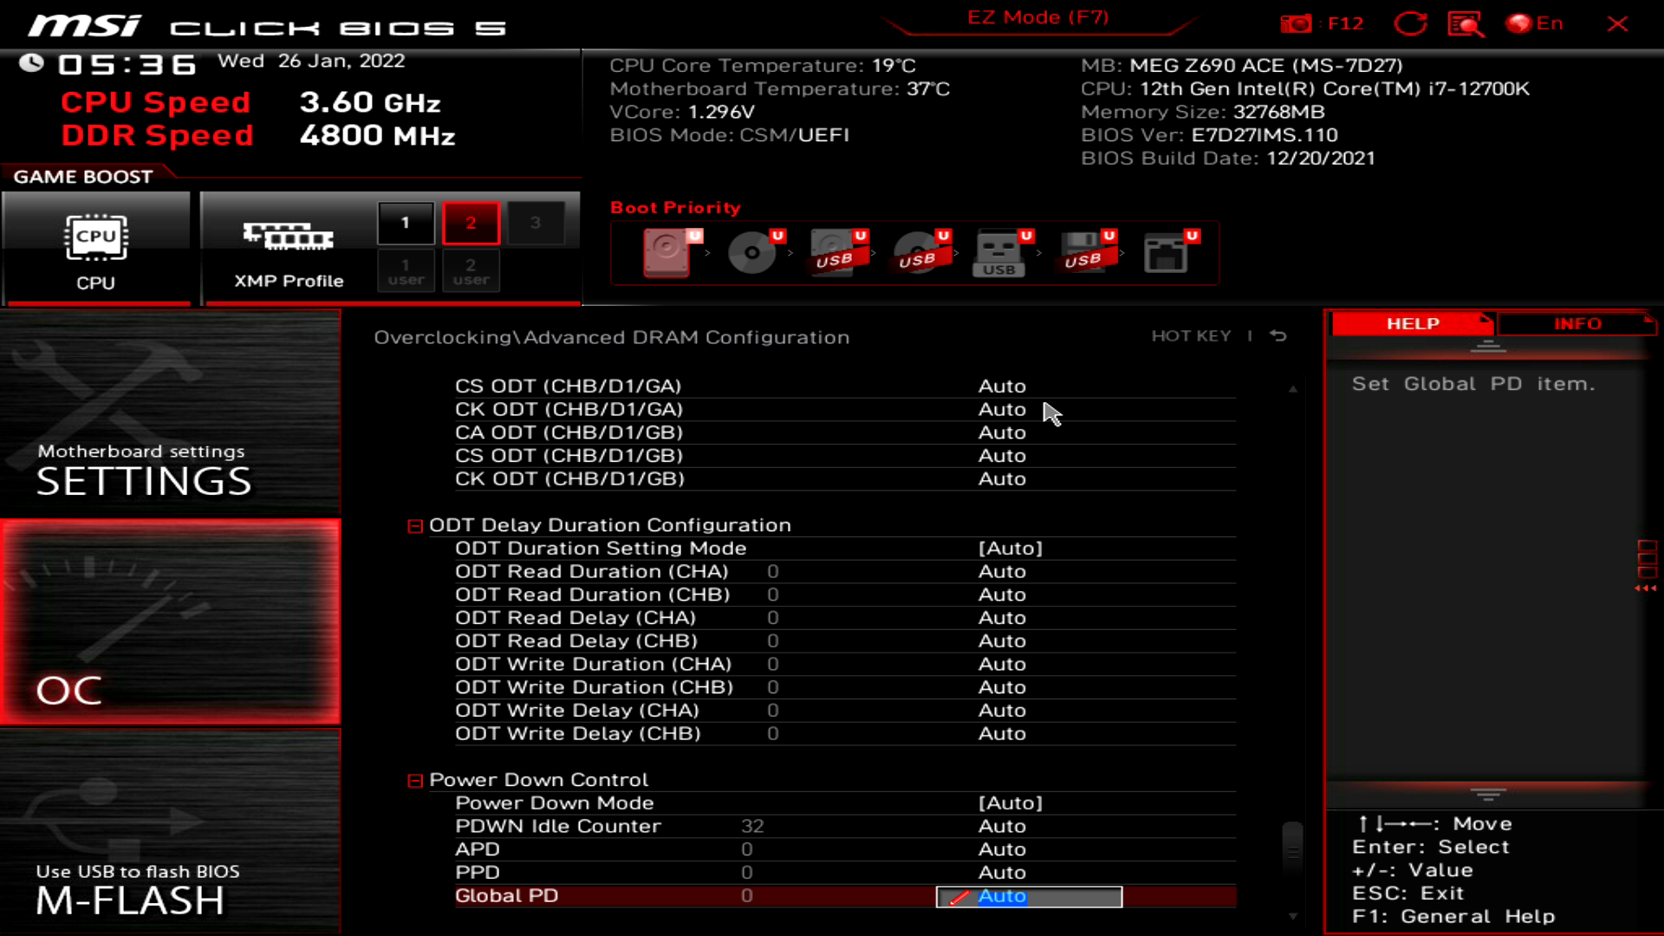
Task: Switch to the INFO tab
Action: coord(1577,323)
